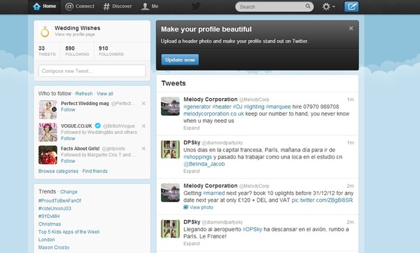Change the Trends location
Screen dimensions: 420x253
pos(69,192)
